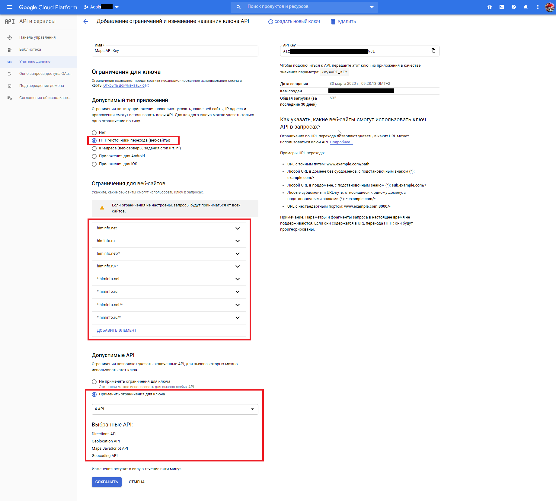Screen dimensions: 556x501
Task: Go back with the arrow icon
Action: 86,21
